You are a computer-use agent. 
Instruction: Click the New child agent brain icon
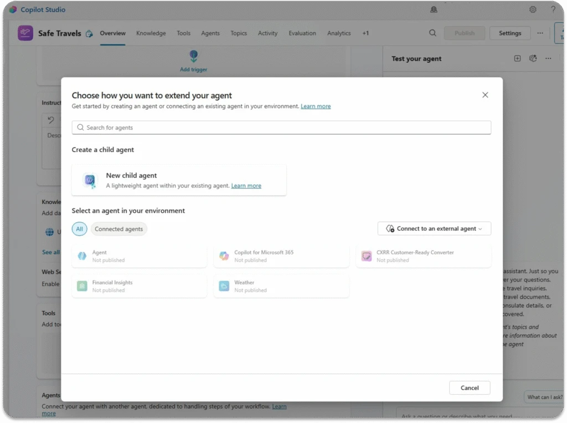point(90,180)
